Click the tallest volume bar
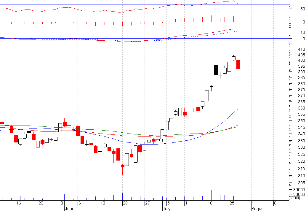 [x=216, y=194]
